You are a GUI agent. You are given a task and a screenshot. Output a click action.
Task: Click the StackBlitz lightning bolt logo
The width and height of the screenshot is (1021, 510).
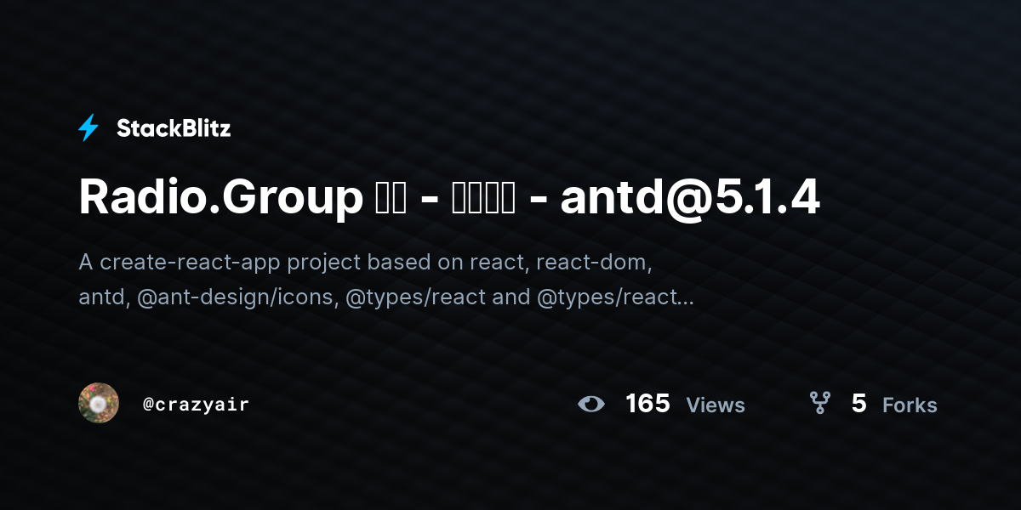(x=88, y=127)
